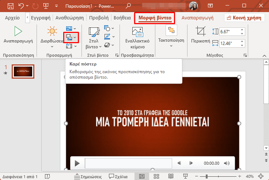Click the Video Border pen icon

click(x=107, y=37)
